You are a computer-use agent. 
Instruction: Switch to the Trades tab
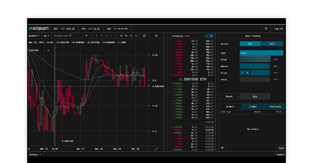click(x=252, y=107)
